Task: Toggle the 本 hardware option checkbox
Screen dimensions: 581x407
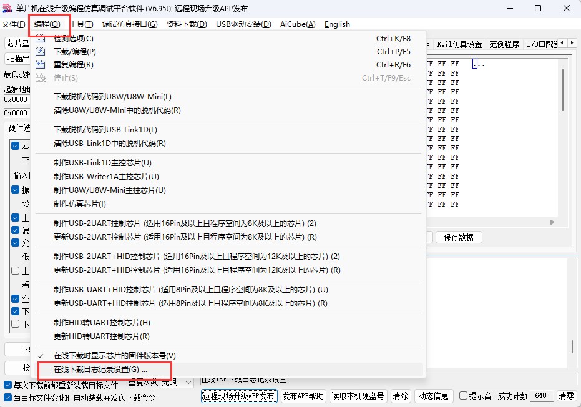Action: point(15,145)
